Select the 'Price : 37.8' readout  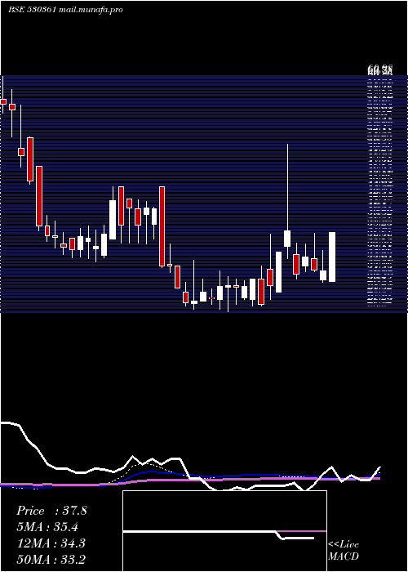click(51, 511)
